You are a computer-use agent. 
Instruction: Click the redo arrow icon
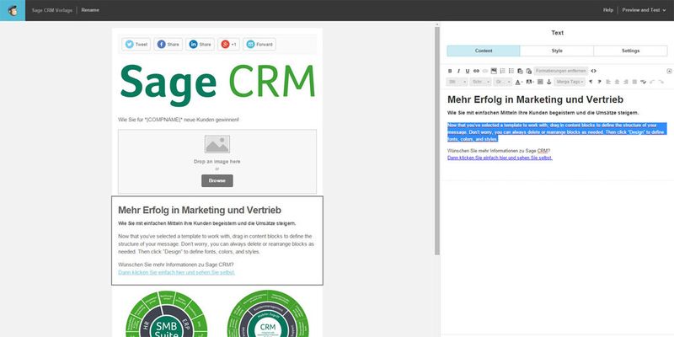(661, 82)
